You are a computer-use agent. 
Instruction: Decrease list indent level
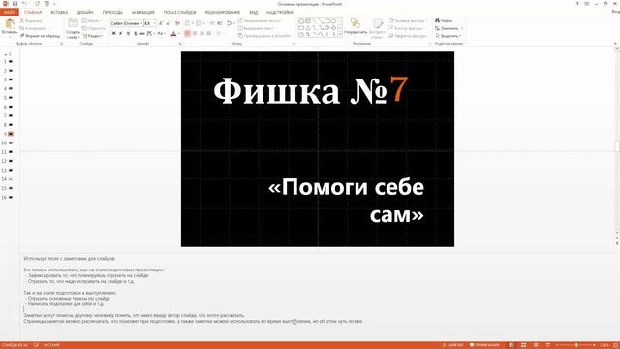tap(212, 23)
